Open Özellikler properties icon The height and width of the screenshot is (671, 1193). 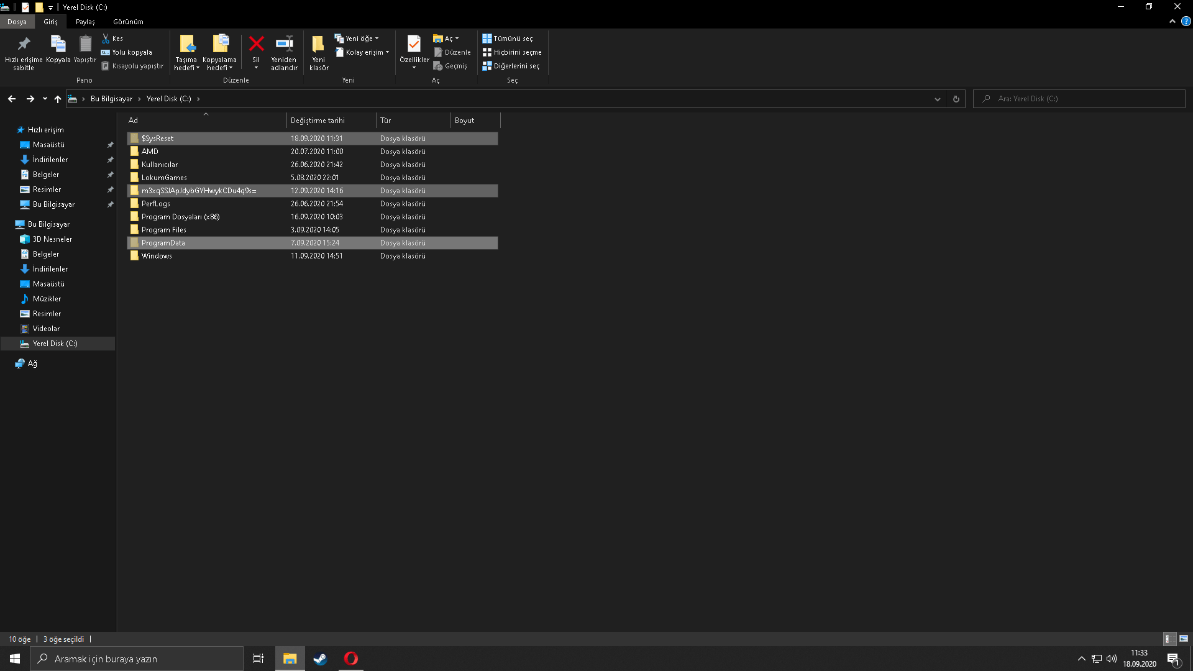[414, 44]
